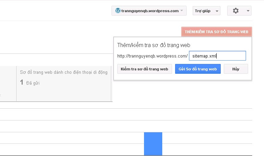Viewport: 264px width, 156px height.
Task: Click the http://trannguyenqb.wordpress.com/ URL prefix text
Action: coord(152,56)
